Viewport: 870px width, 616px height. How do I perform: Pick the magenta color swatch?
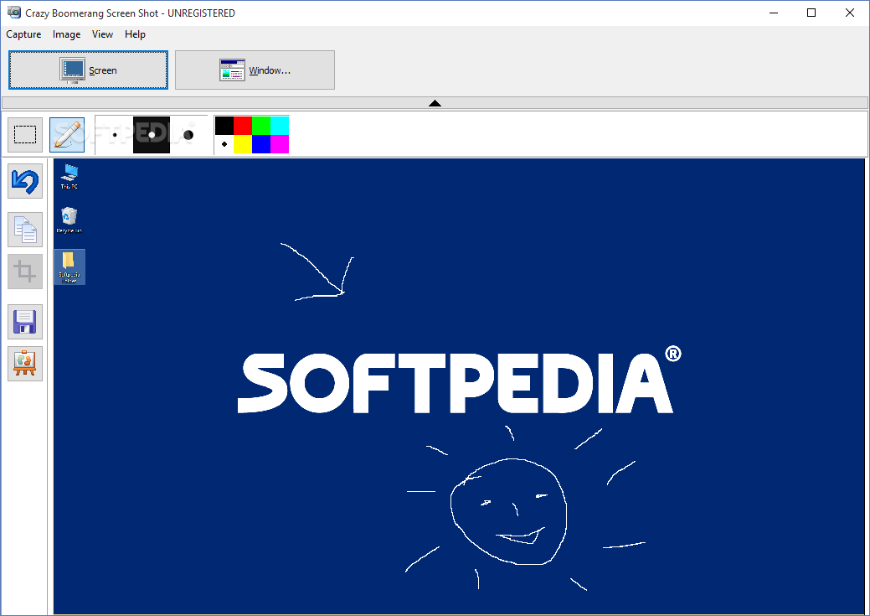pyautogui.click(x=280, y=144)
